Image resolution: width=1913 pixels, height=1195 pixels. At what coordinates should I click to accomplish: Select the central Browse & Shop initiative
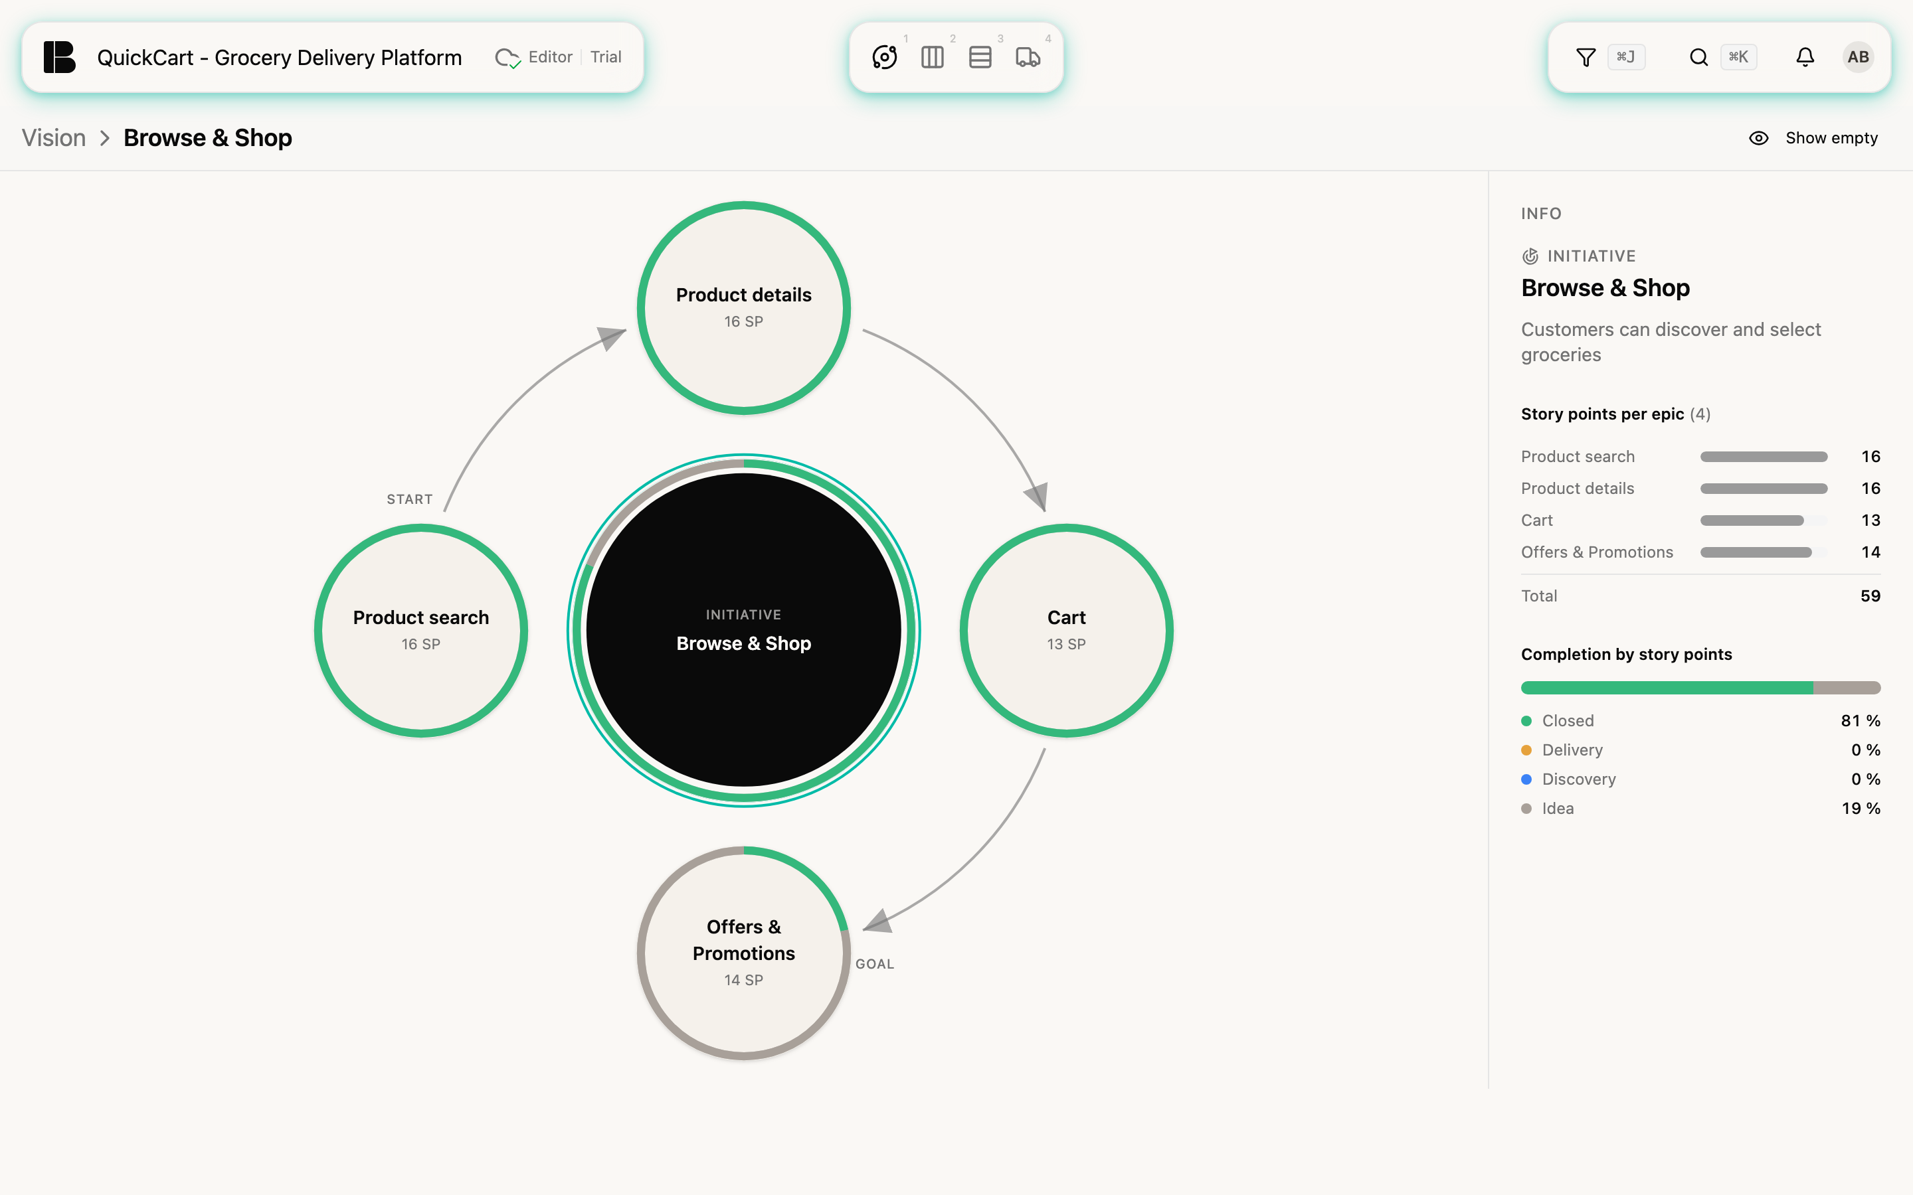(743, 630)
